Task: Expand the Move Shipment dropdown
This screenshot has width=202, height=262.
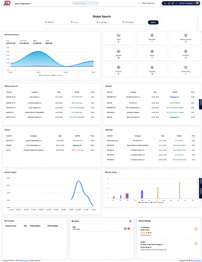Action: (x=23, y=4)
